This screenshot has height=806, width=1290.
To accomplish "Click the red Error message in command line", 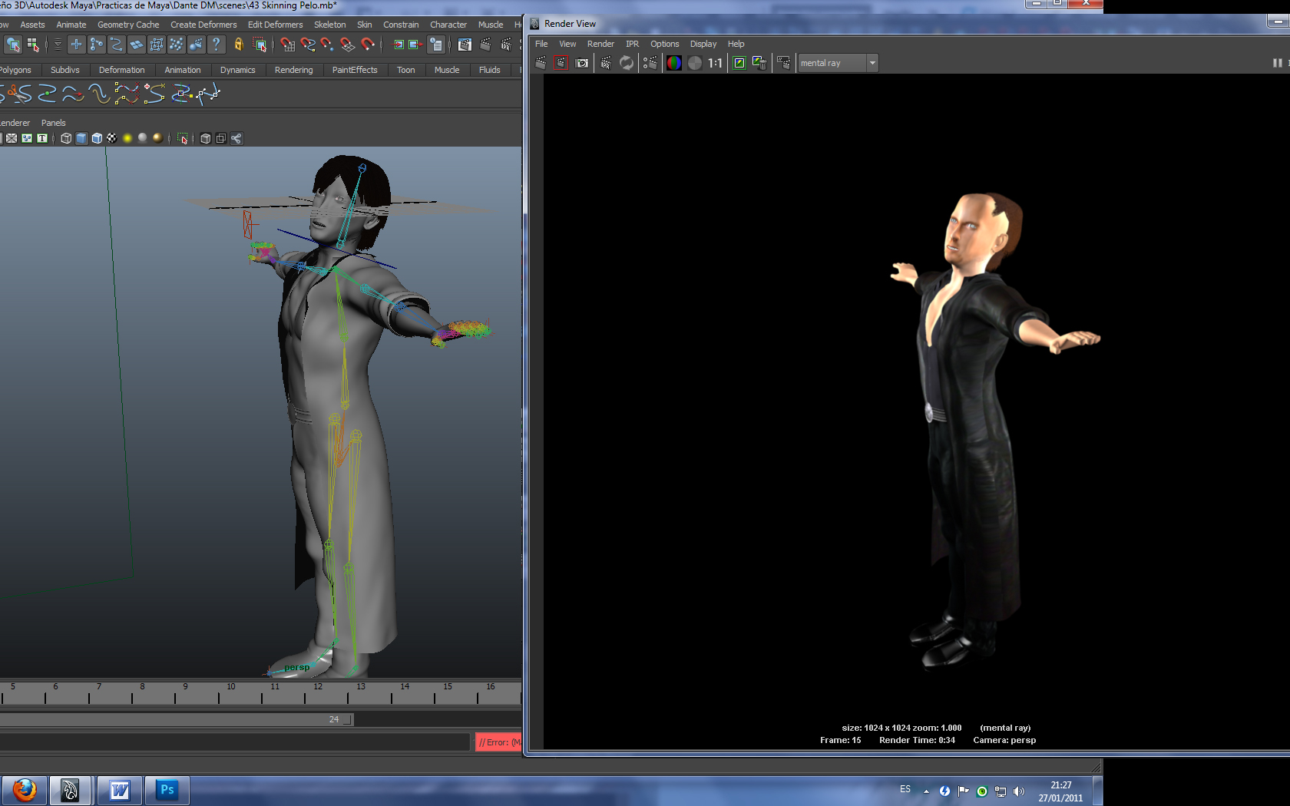I will (498, 742).
